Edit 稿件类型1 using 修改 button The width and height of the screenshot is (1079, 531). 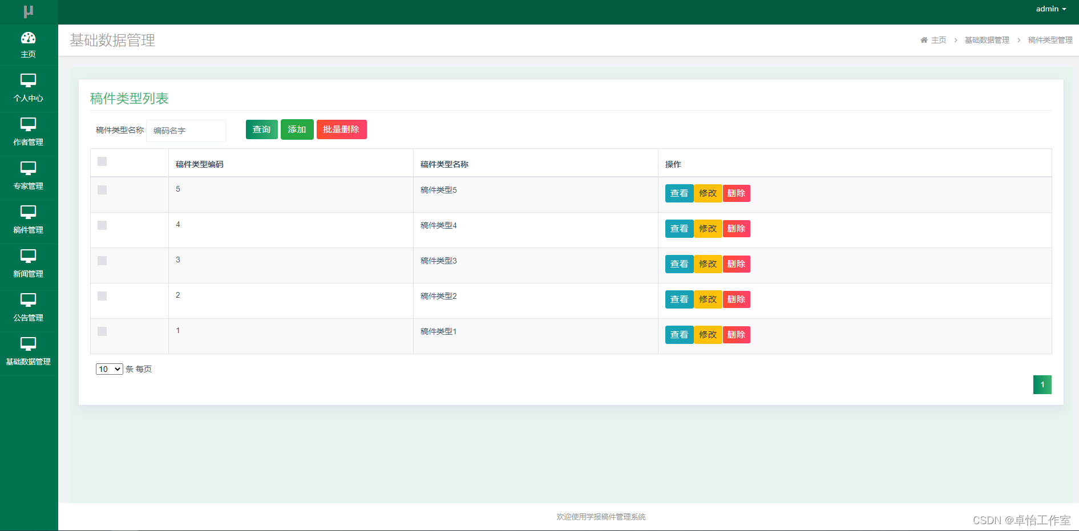(x=708, y=335)
